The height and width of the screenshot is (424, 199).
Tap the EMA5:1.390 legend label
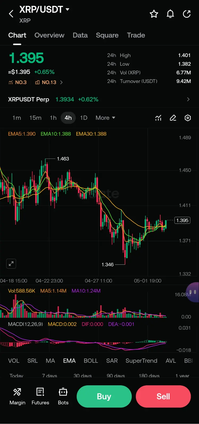click(22, 134)
